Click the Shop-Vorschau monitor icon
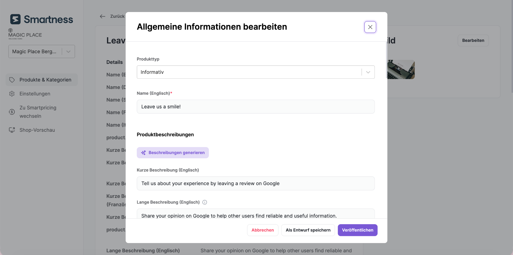The image size is (513, 255). pos(12,130)
